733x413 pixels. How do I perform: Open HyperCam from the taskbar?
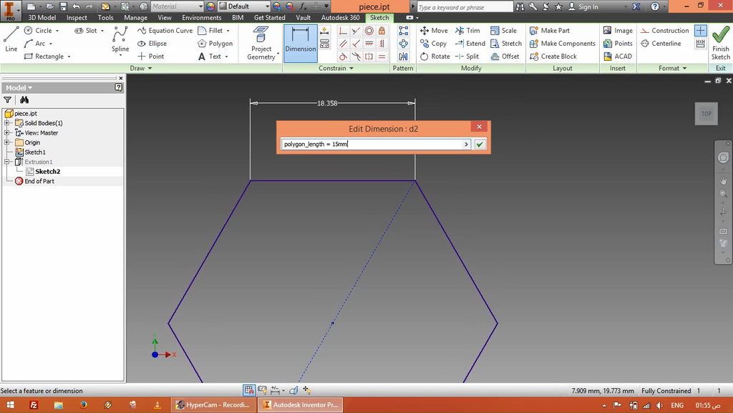(214, 404)
